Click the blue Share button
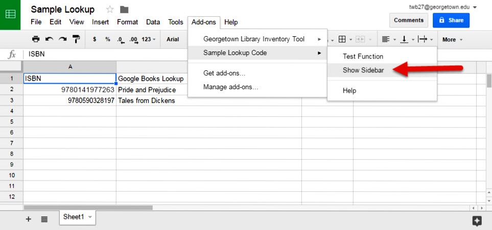Viewport: 492px width, 230px height. pos(451,20)
